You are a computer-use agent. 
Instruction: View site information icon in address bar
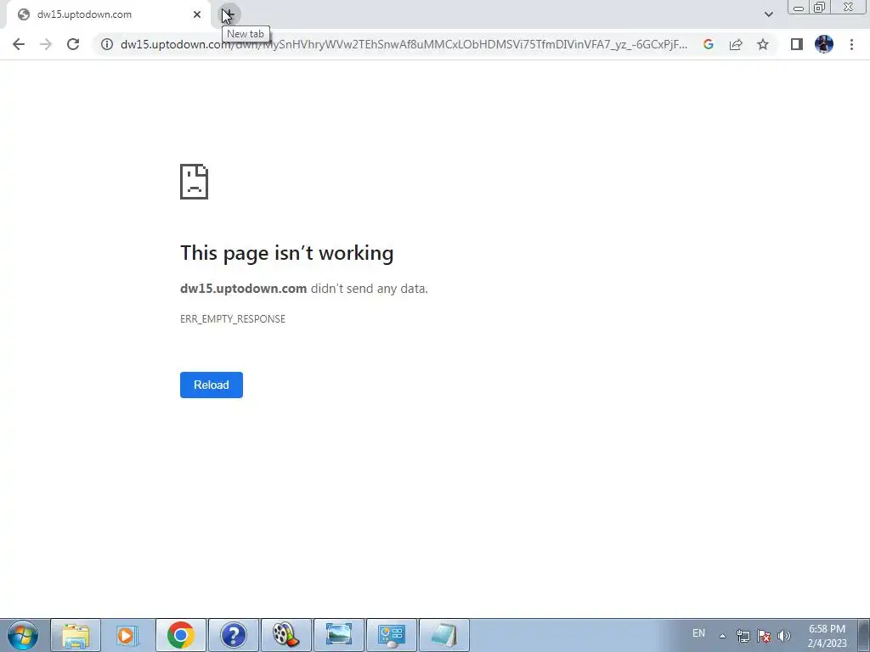tap(106, 44)
